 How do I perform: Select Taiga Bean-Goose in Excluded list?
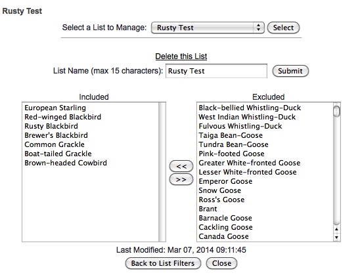(x=265, y=135)
